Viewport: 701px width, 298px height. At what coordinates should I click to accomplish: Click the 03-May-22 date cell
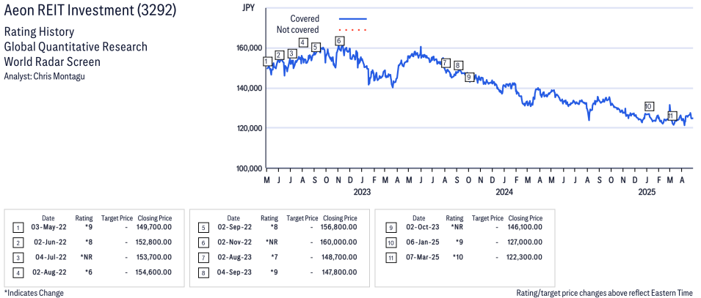[47, 228]
